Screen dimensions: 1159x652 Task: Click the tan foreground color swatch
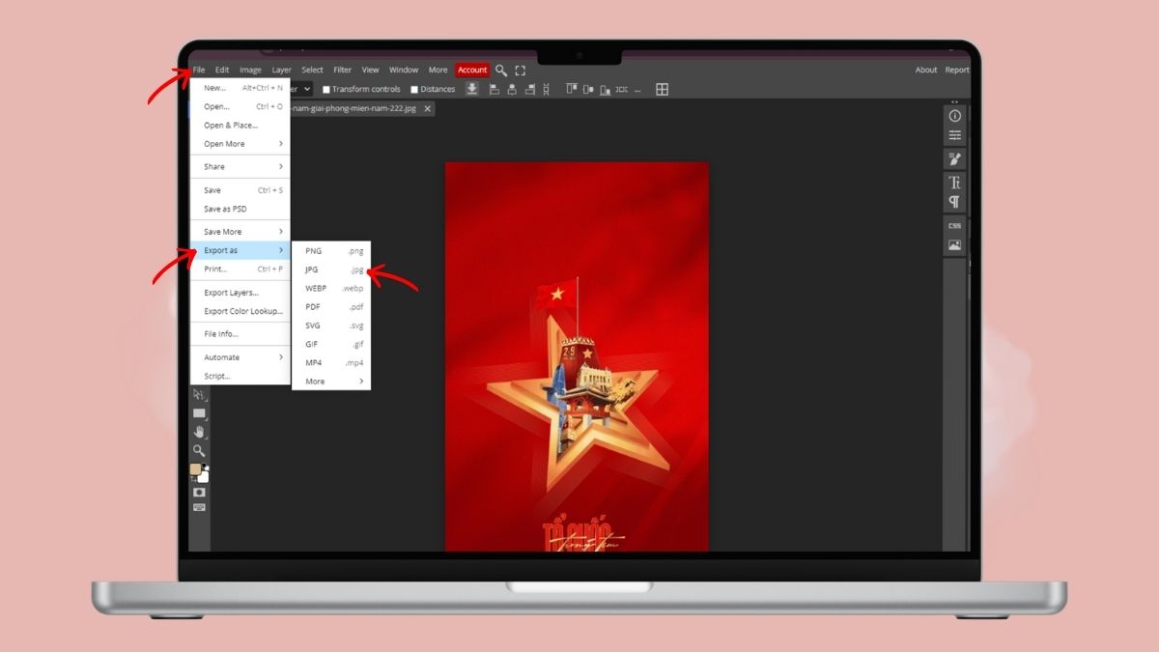click(x=196, y=470)
